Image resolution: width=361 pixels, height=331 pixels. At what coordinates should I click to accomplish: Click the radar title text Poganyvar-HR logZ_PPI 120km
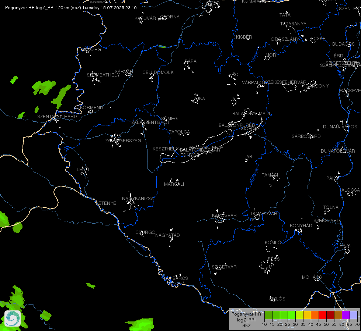click(x=37, y=8)
